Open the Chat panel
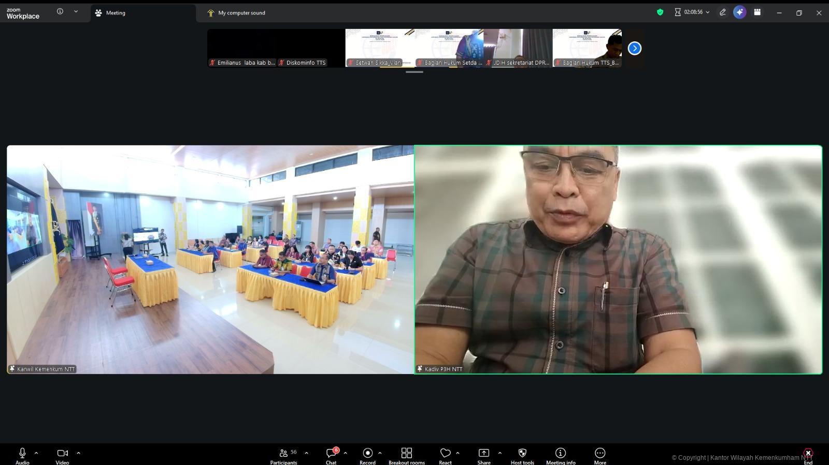Image resolution: width=829 pixels, height=465 pixels. 331,454
